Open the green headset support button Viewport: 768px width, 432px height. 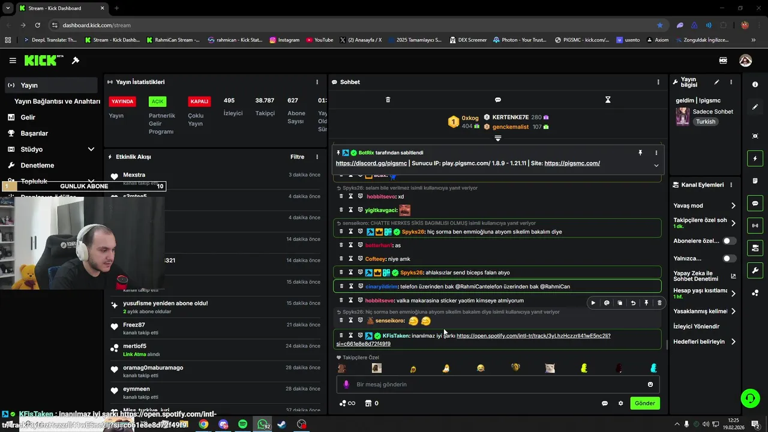click(x=749, y=398)
